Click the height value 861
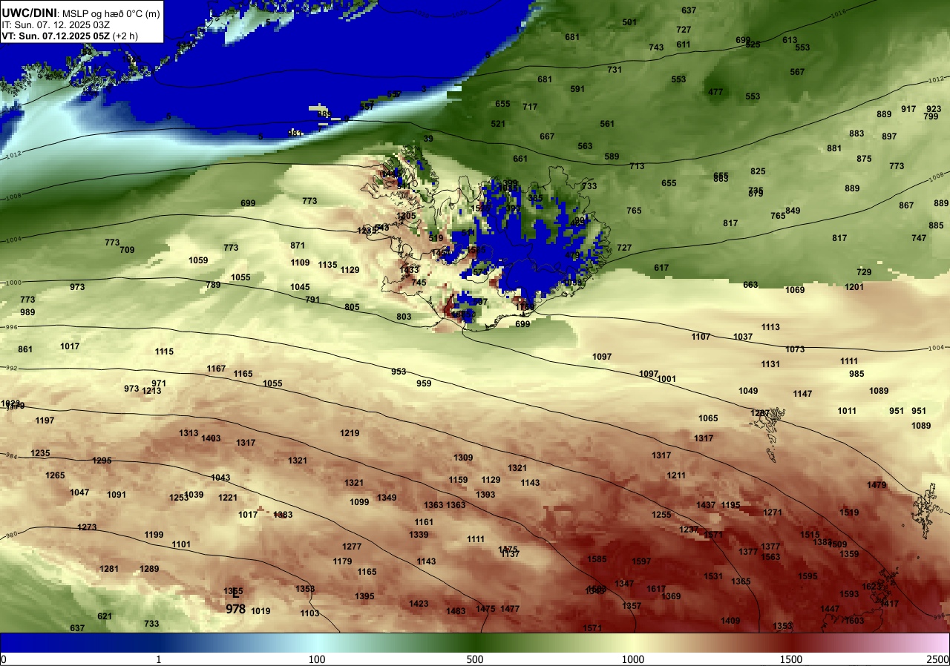The height and width of the screenshot is (666, 950). 25,349
